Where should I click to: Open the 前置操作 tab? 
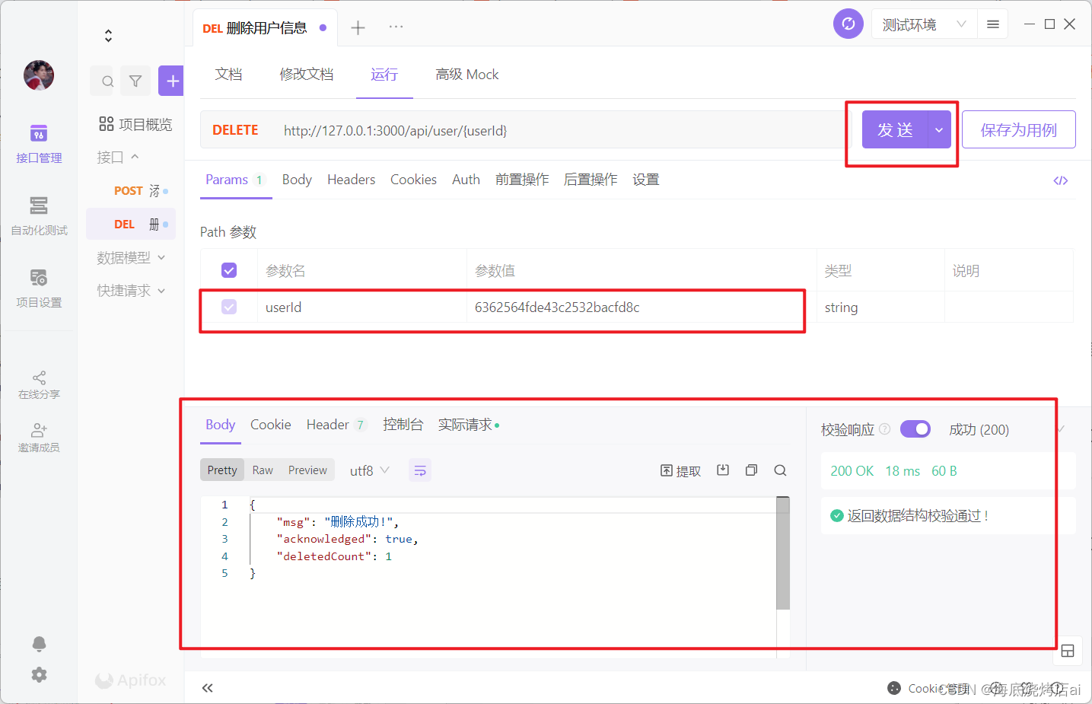click(x=522, y=180)
